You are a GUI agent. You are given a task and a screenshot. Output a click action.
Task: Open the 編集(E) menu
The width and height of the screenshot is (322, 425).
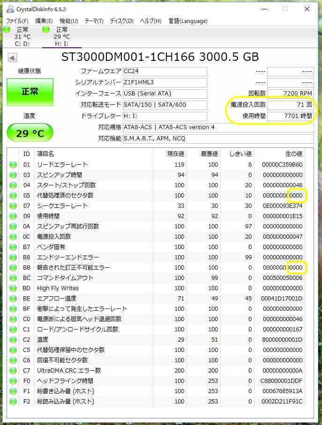(x=44, y=21)
